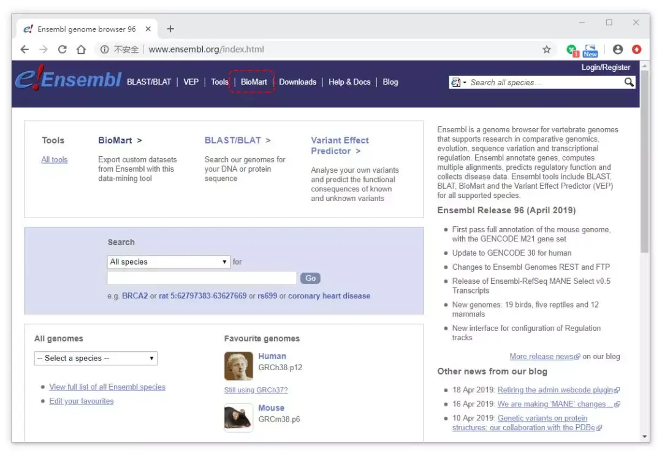
Task: Click the scrollbar down arrow
Action: pos(644,436)
